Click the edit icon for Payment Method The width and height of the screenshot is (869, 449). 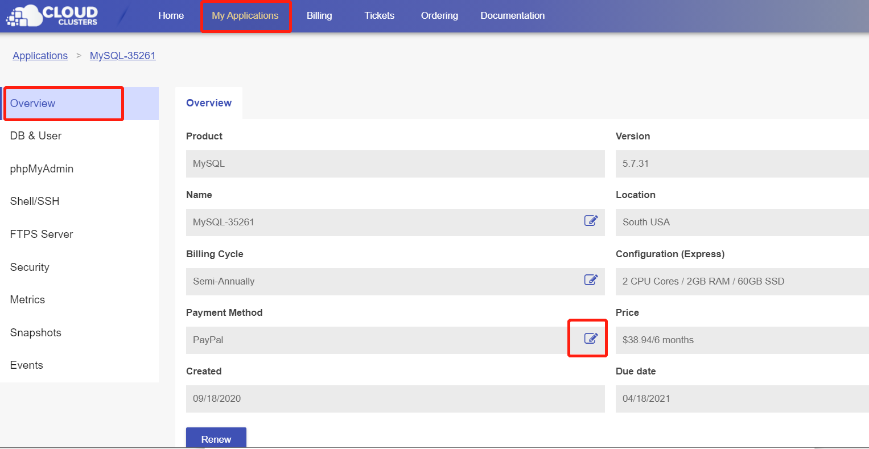tap(591, 339)
